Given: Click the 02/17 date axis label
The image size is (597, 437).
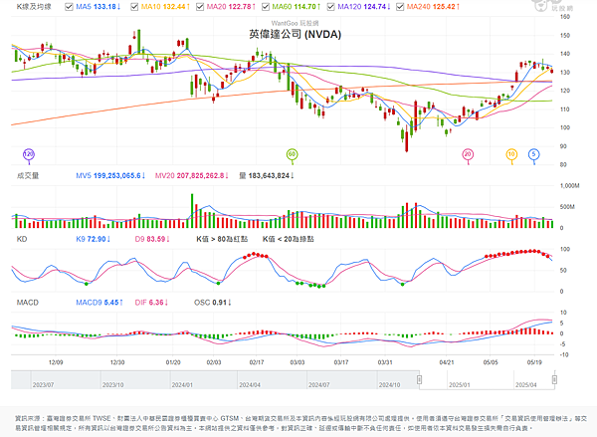Looking at the screenshot, I should tap(257, 362).
